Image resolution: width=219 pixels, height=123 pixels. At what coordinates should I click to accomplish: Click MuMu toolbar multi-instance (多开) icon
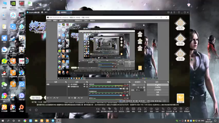coord(116,110)
